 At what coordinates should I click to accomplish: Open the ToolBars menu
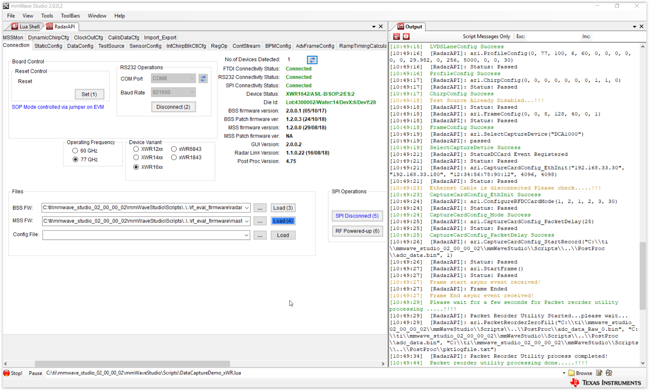pyautogui.click(x=70, y=16)
